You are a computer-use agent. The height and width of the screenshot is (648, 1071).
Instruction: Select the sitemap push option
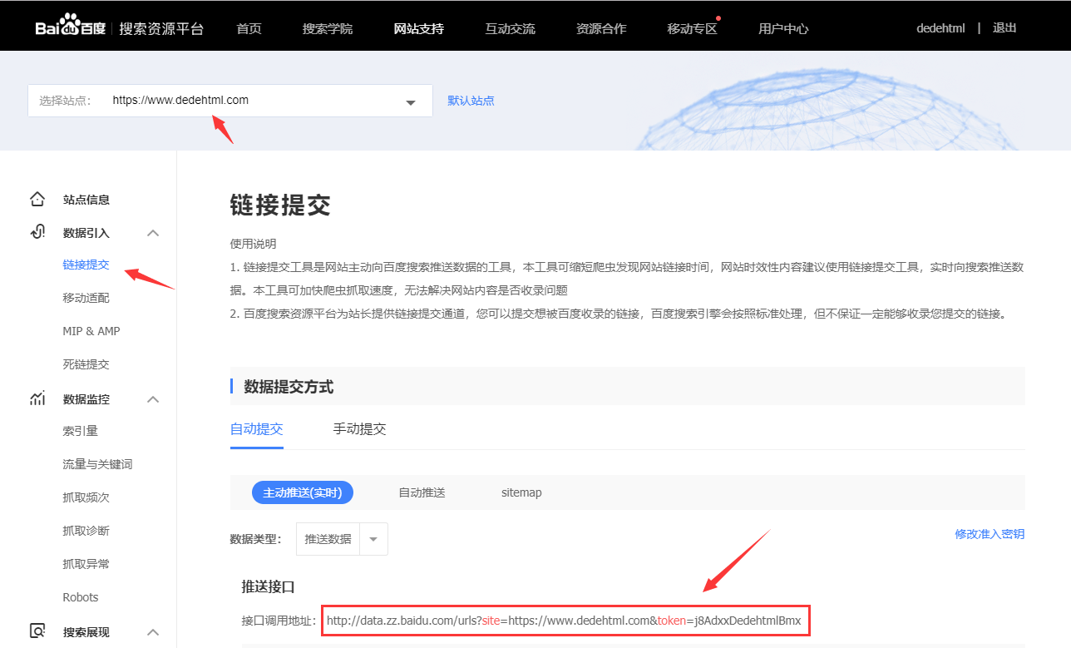pos(521,492)
